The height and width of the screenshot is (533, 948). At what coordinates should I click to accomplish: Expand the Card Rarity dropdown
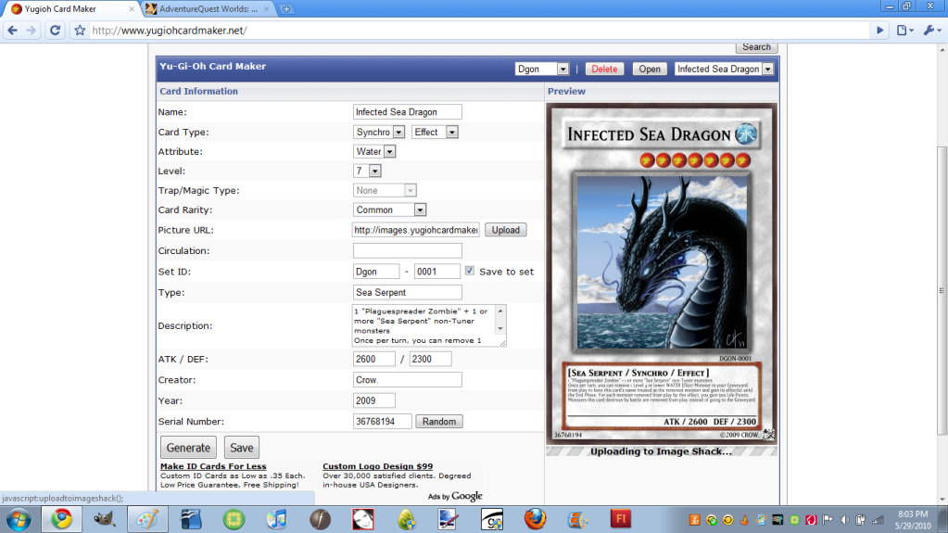(x=389, y=209)
